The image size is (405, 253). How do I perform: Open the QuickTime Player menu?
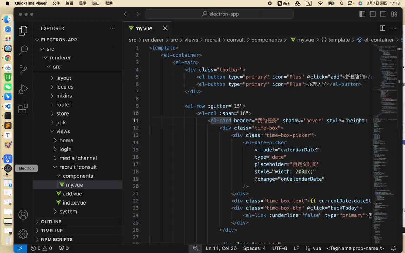(x=31, y=4)
